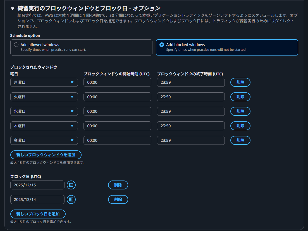Focus the 月曜日 end time field
Screen dimensions: 308x231
[191, 82]
